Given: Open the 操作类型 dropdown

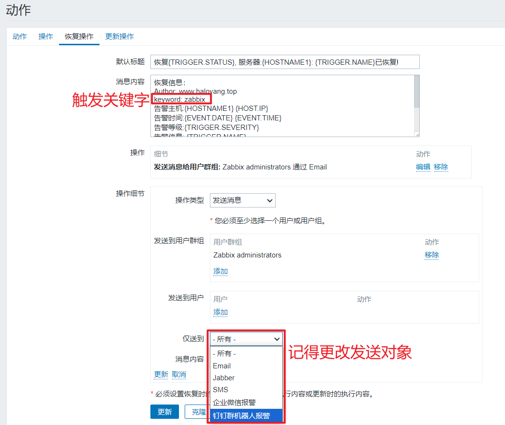Looking at the screenshot, I should (243, 200).
